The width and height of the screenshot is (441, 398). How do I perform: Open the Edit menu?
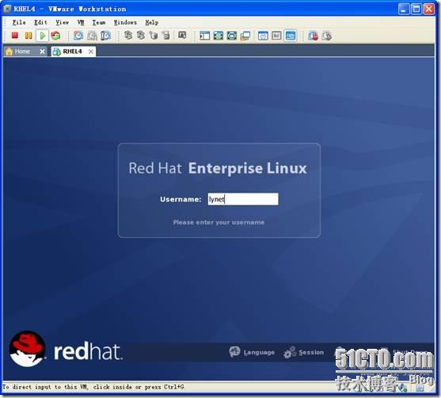40,22
